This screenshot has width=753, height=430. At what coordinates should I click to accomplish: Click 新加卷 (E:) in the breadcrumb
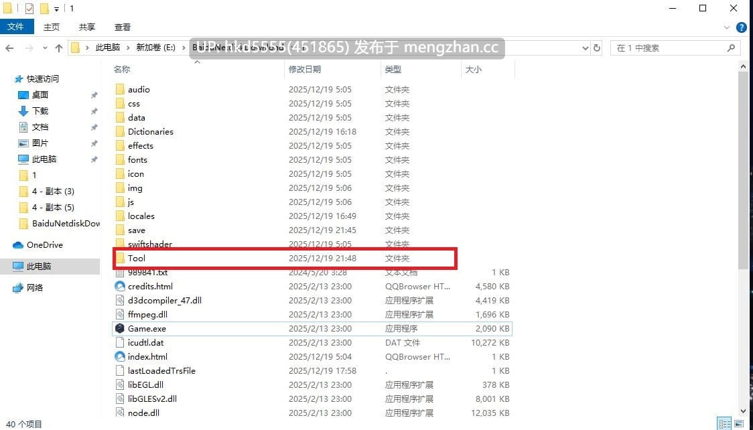155,48
